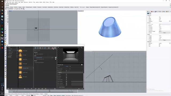Toggle Osnap in status bar
The height and width of the screenshot is (96, 171).
point(55,95)
